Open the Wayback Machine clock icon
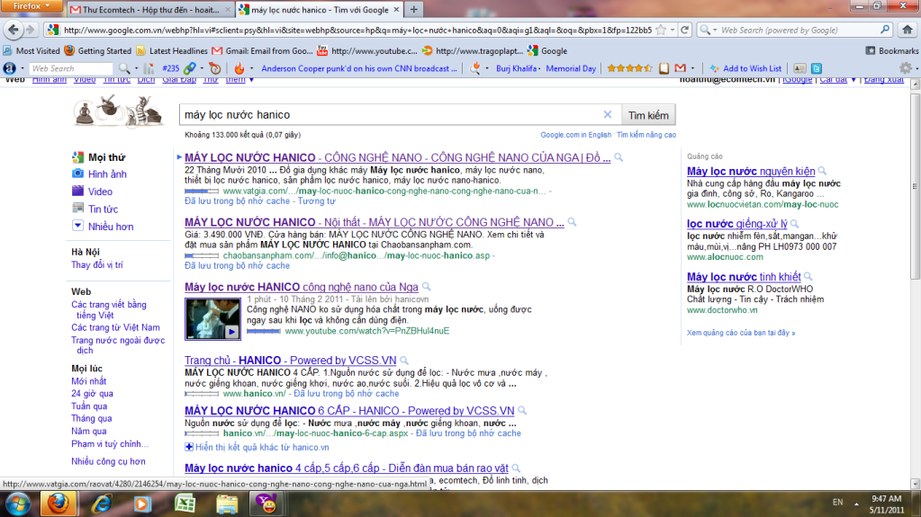921x517 pixels. tap(215, 68)
